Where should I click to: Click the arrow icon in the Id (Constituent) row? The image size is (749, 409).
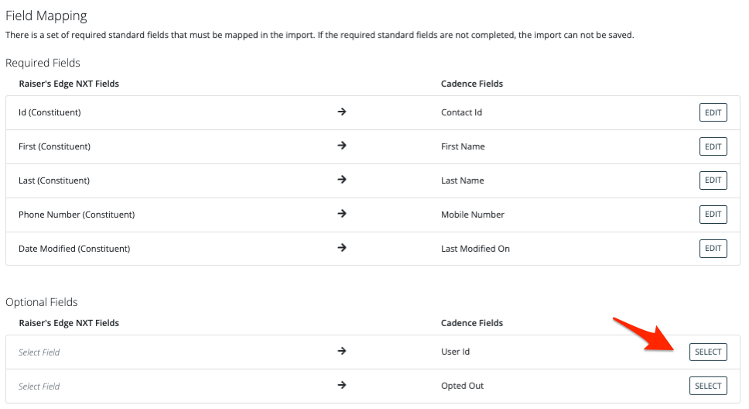click(x=342, y=112)
